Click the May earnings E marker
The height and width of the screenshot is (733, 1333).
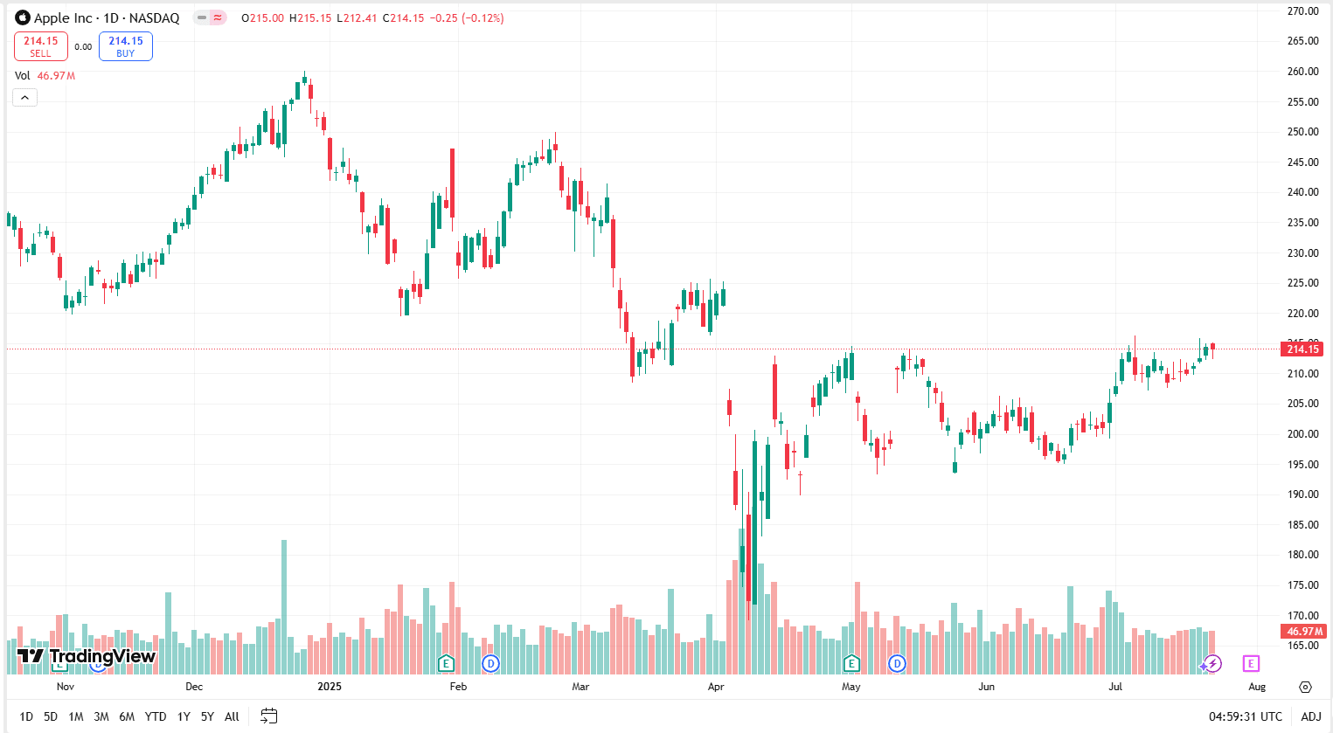[851, 663]
